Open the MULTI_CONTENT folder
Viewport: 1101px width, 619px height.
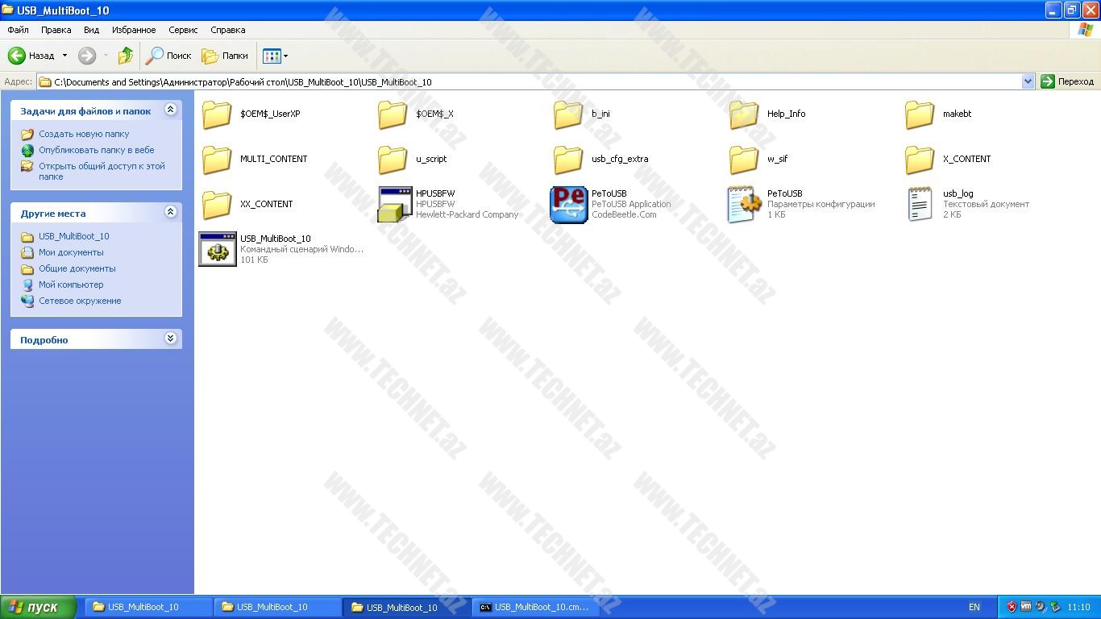click(218, 159)
